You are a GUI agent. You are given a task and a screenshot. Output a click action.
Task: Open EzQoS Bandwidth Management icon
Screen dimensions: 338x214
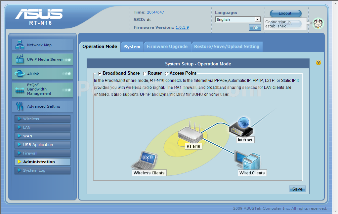[20, 90]
